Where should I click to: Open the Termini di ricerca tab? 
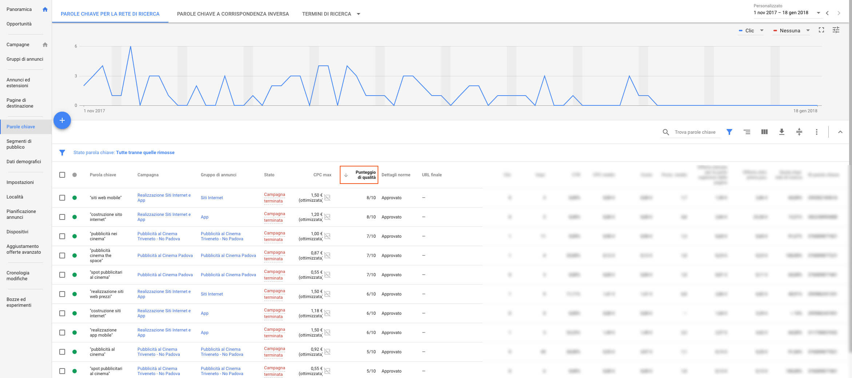(331, 14)
